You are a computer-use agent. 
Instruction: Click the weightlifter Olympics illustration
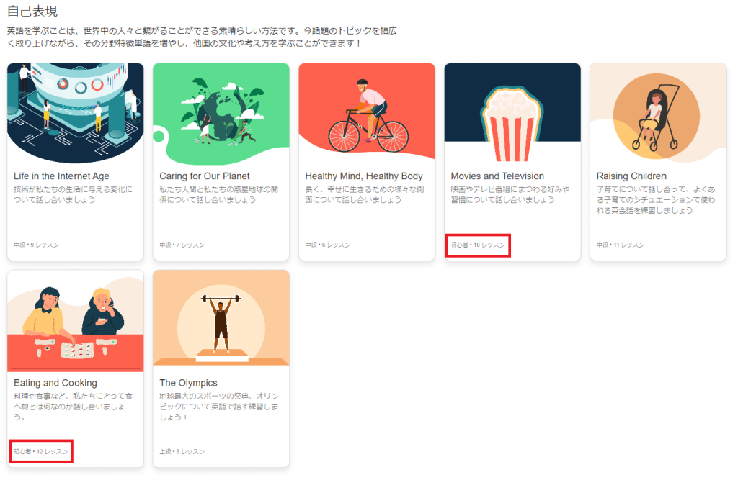pos(221,319)
